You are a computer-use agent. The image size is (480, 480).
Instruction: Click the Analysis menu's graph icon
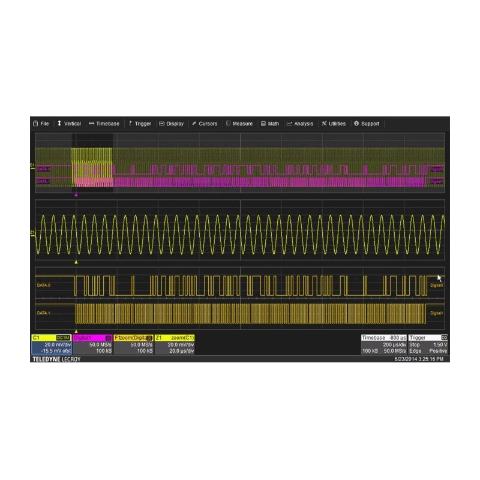coord(289,124)
